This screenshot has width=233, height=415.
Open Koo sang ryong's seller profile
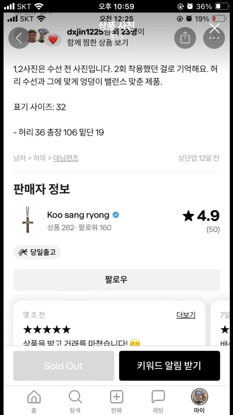pos(78,215)
